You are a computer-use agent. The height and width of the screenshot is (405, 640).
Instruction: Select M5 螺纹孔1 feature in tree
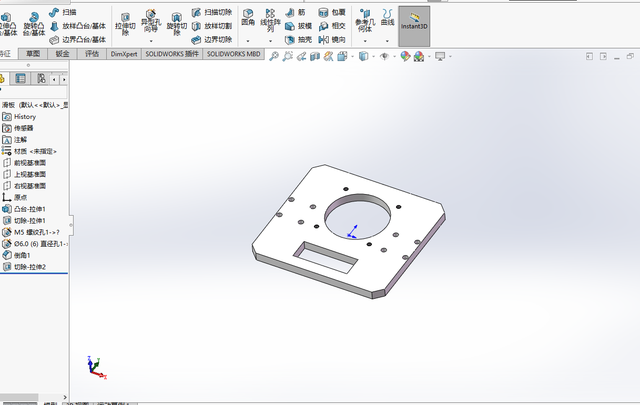[32, 232]
